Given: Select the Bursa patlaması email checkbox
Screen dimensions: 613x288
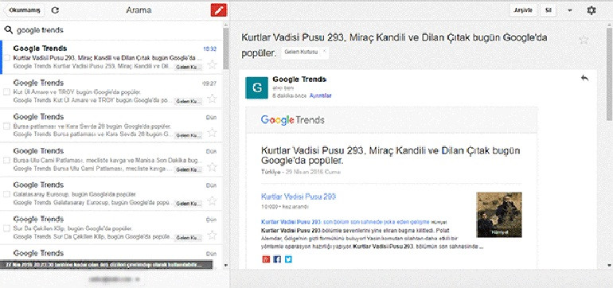Looking at the screenshot, I should [6, 126].
